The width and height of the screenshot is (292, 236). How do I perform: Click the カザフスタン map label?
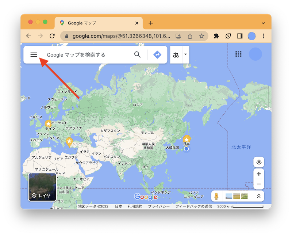[110, 131]
